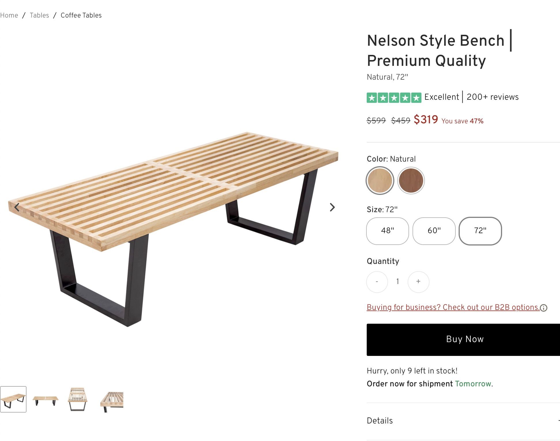Advance to next product image arrow
This screenshot has height=441, width=560.
[x=332, y=207]
